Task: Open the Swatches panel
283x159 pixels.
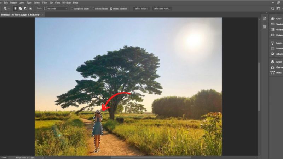Action: [277, 24]
